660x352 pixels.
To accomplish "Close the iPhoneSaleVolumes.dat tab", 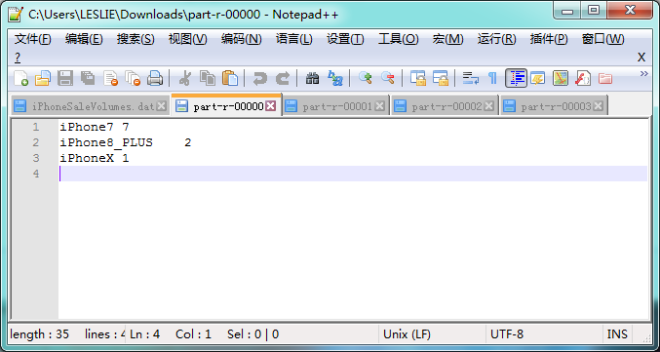I will coord(161,106).
